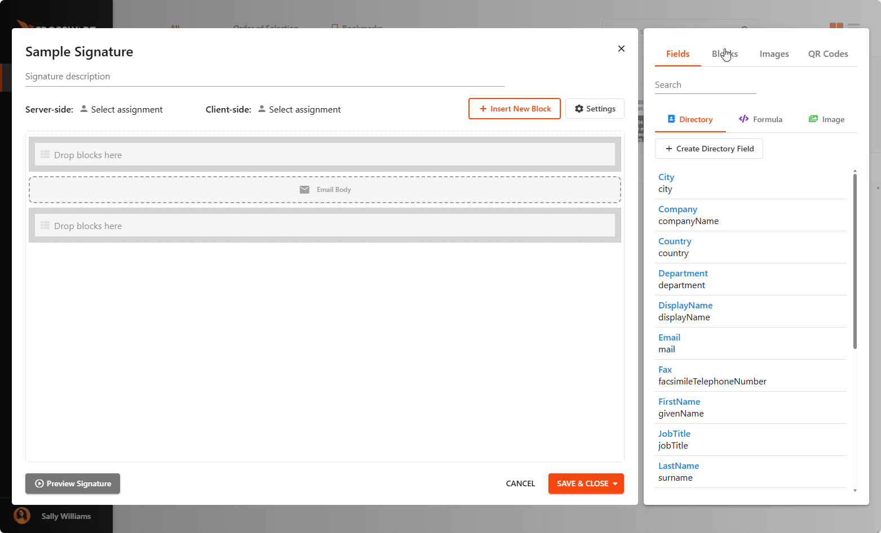Image resolution: width=881 pixels, height=533 pixels.
Task: Expand the Save & Close dropdown arrow
Action: pyautogui.click(x=615, y=484)
